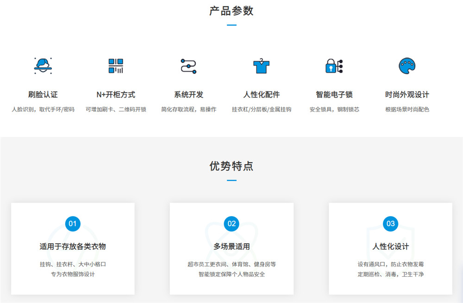Click the 刷脸认证 heading
Screen dimensions: 463x303
click(43, 94)
